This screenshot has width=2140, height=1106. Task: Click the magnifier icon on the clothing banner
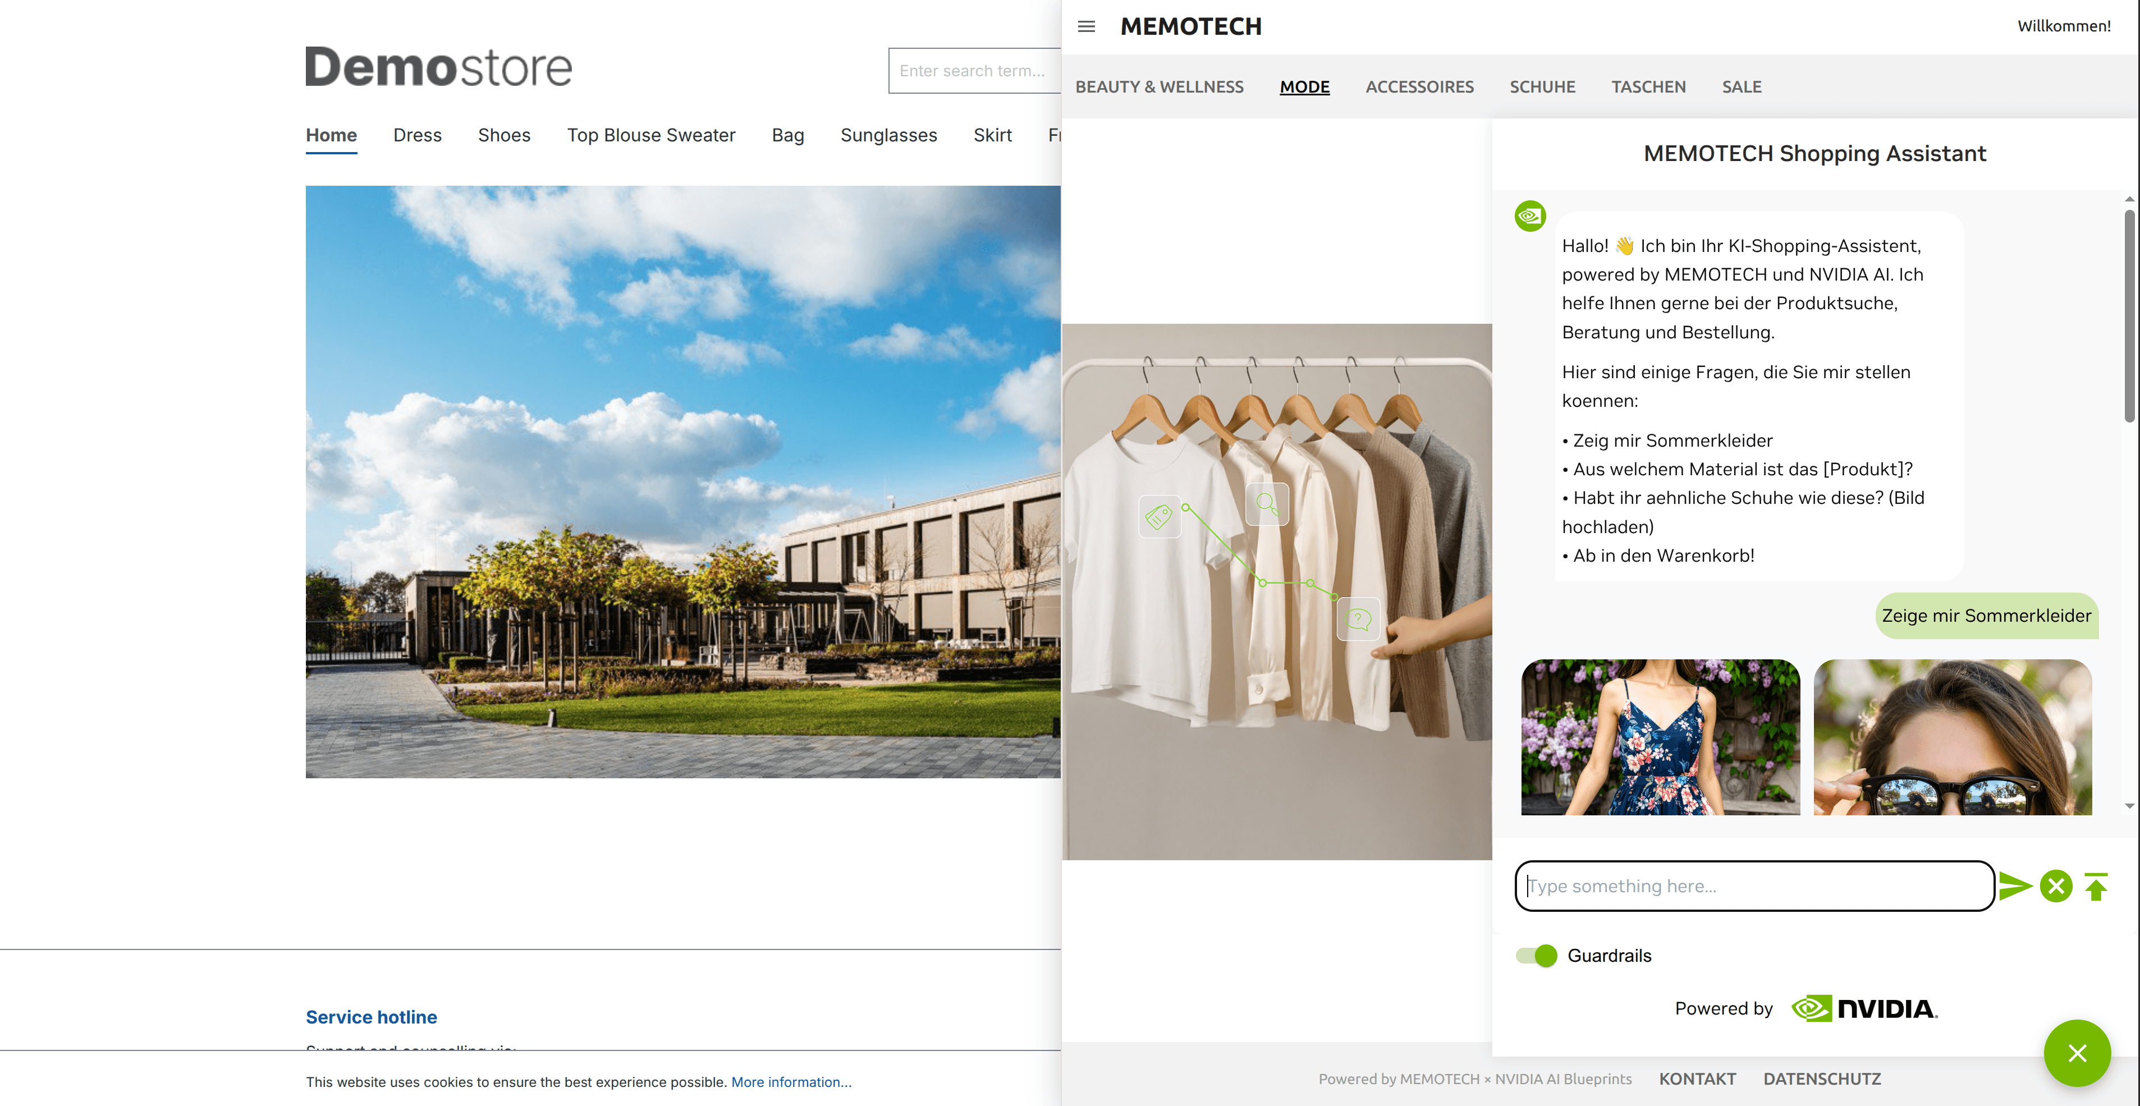(1267, 504)
